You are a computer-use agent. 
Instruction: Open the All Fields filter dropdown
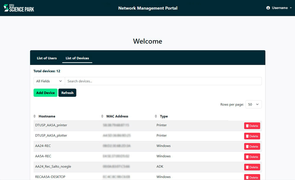pos(49,81)
